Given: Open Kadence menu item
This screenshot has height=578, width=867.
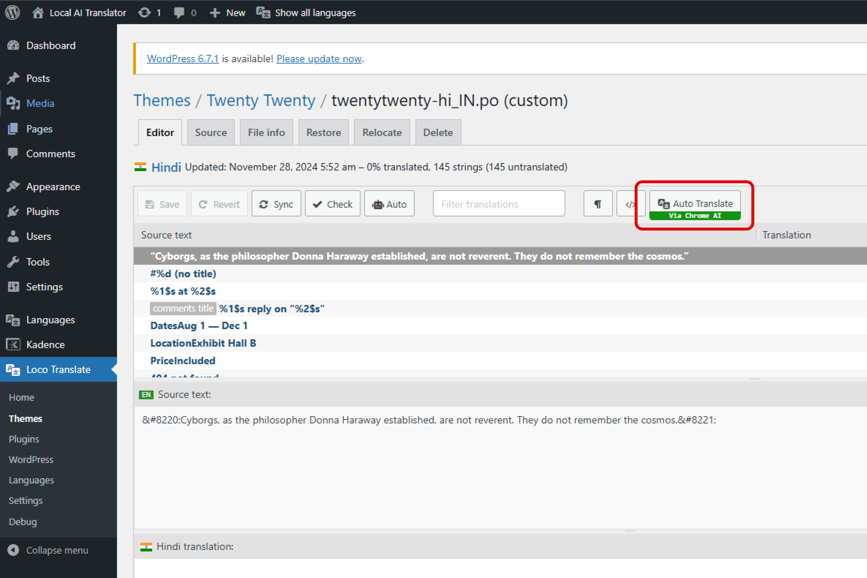Looking at the screenshot, I should (45, 344).
